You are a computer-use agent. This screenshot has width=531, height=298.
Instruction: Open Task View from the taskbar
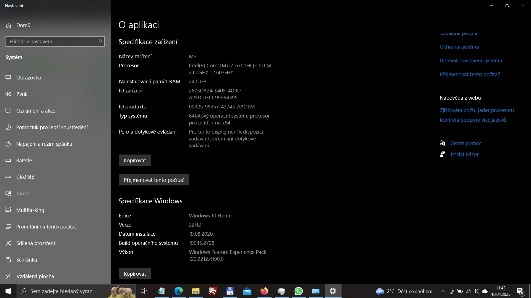[144, 291]
